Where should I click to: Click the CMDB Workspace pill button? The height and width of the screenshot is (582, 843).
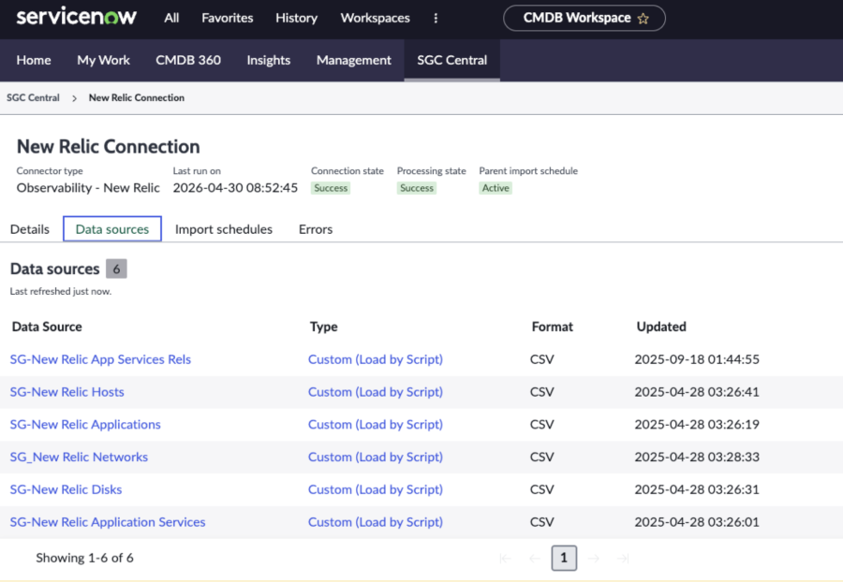click(584, 18)
